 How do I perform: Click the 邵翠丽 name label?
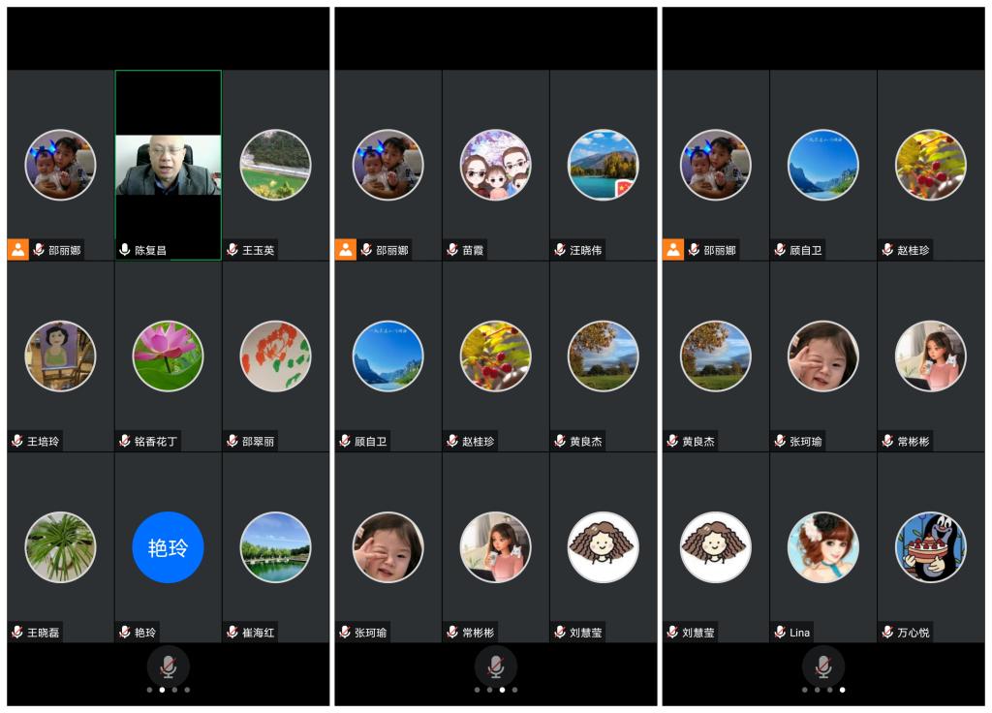click(x=258, y=442)
